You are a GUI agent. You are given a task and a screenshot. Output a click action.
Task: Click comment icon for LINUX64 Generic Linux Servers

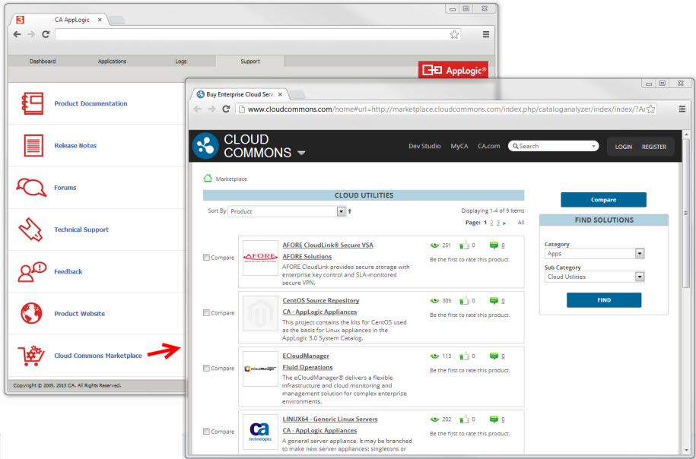494,419
